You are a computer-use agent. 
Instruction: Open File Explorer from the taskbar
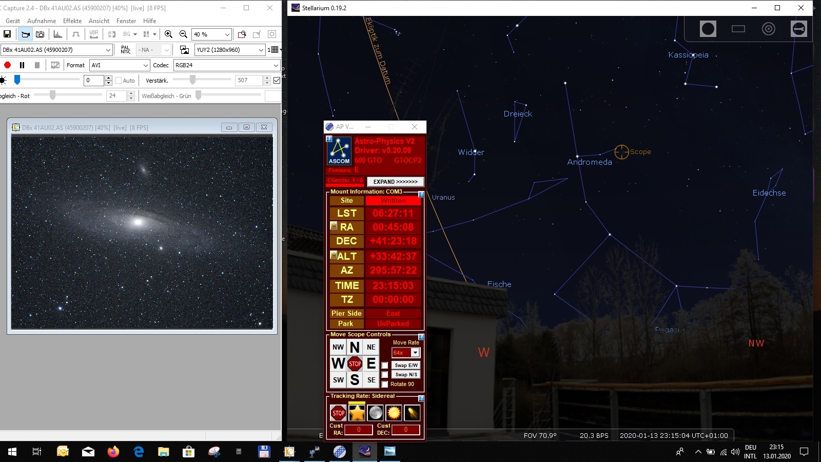point(164,452)
